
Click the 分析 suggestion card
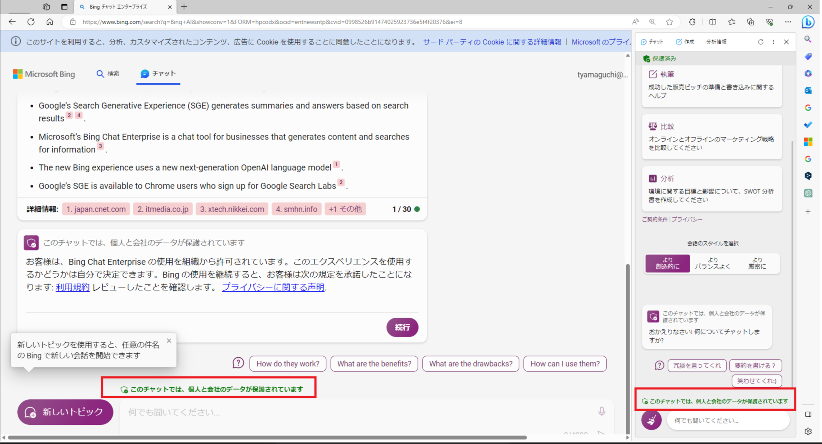click(712, 189)
